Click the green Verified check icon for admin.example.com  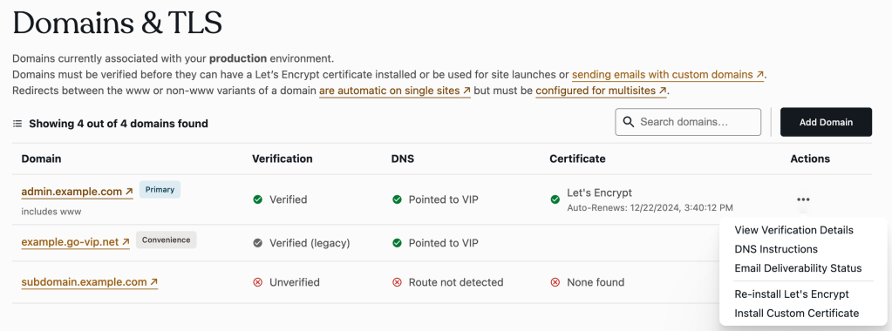point(258,199)
